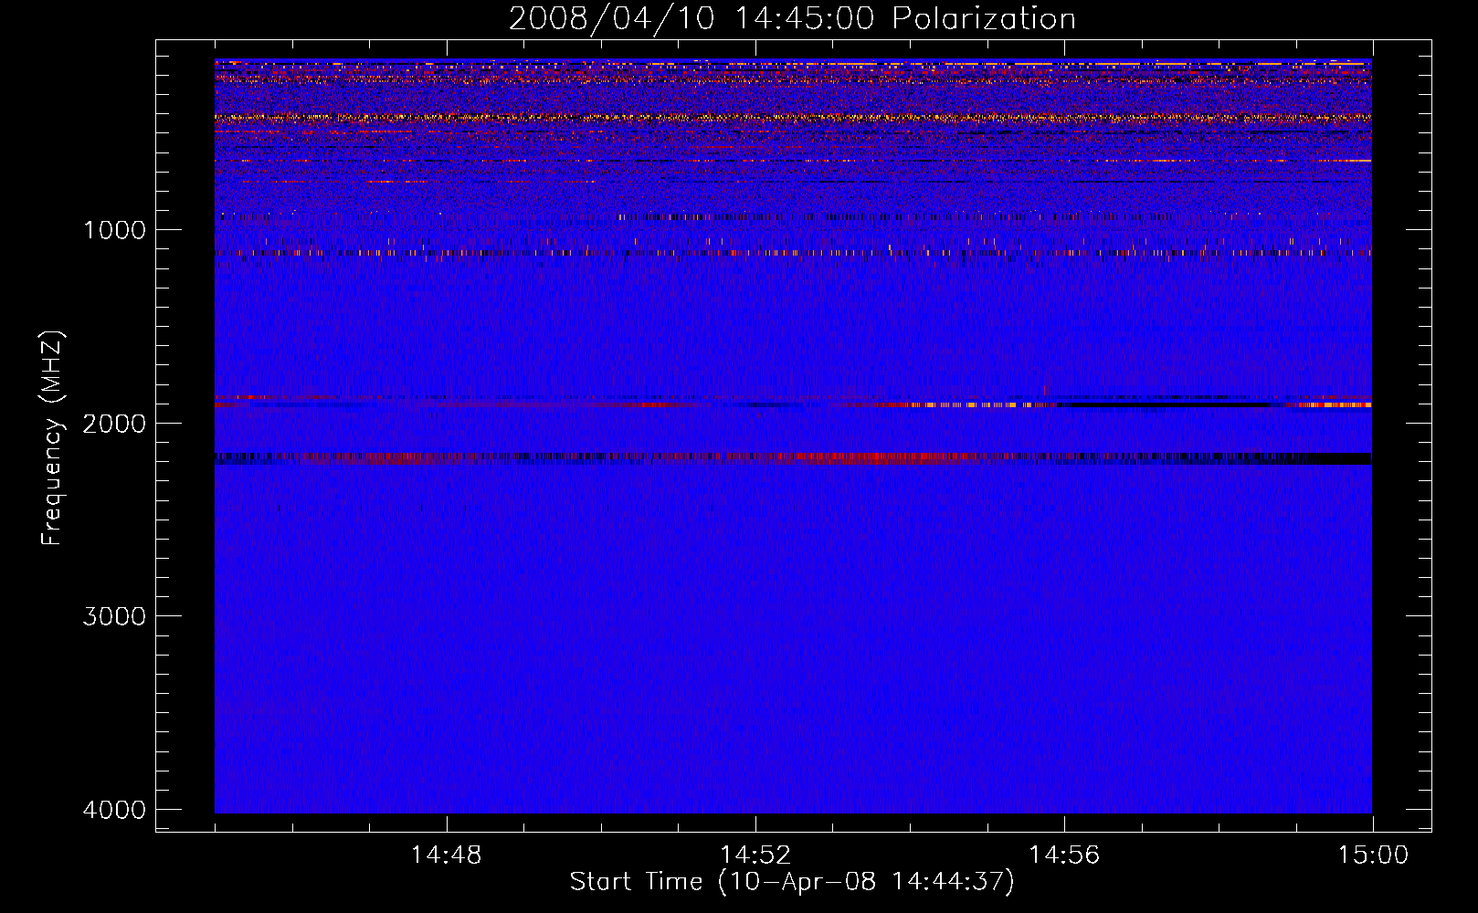Select the 14:52 time tick label
The width and height of the screenshot is (1478, 913).
click(755, 855)
